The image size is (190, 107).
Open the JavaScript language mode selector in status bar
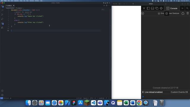click(x=102, y=98)
